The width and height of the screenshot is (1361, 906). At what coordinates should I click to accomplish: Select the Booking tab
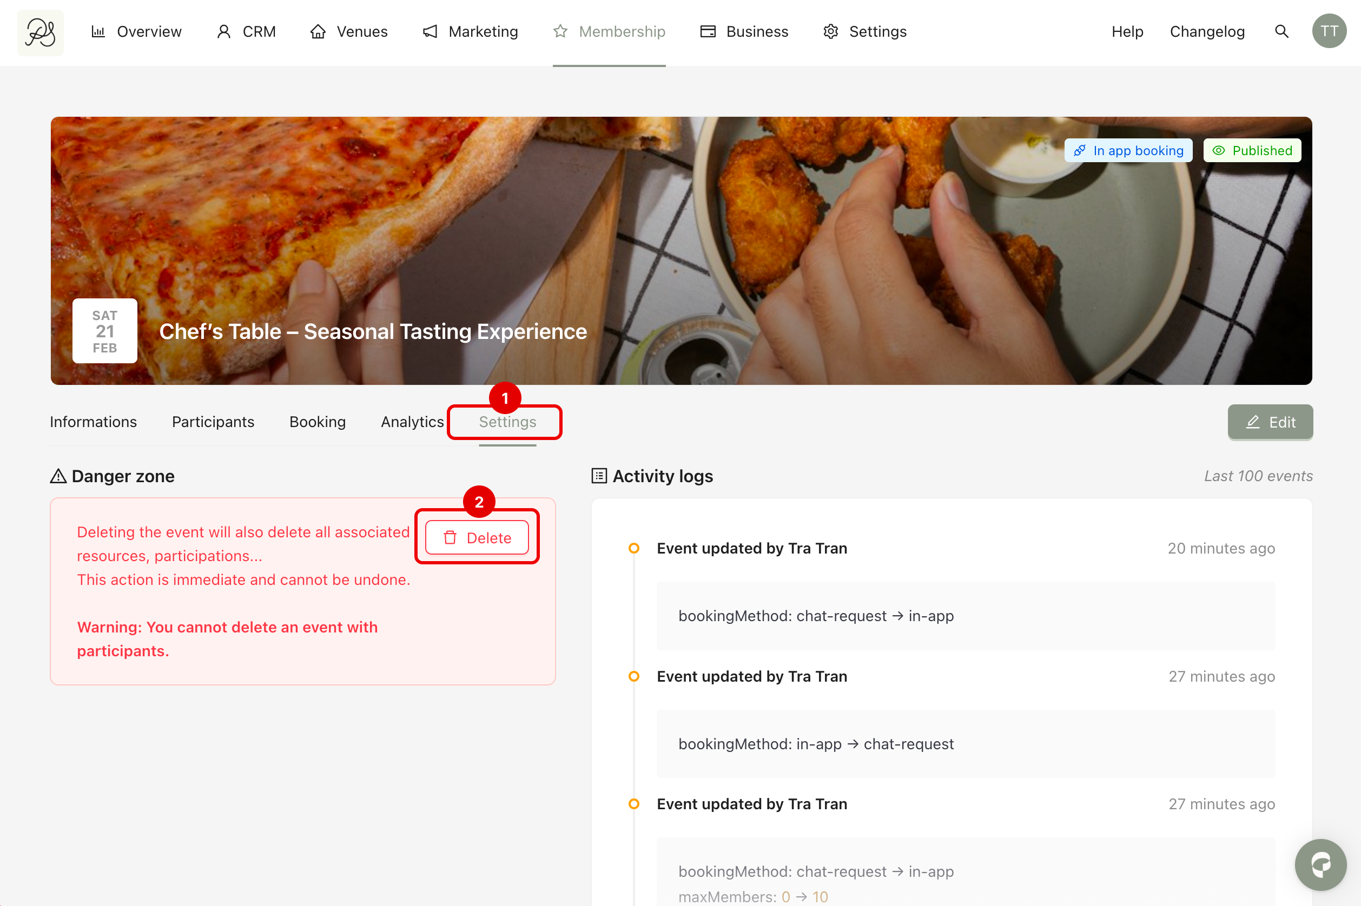coord(318,422)
